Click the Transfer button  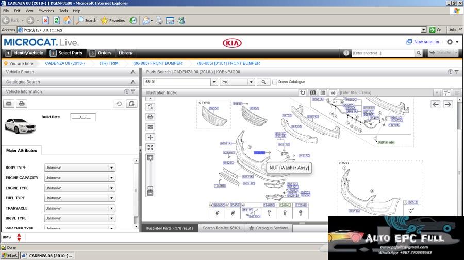(x=441, y=53)
